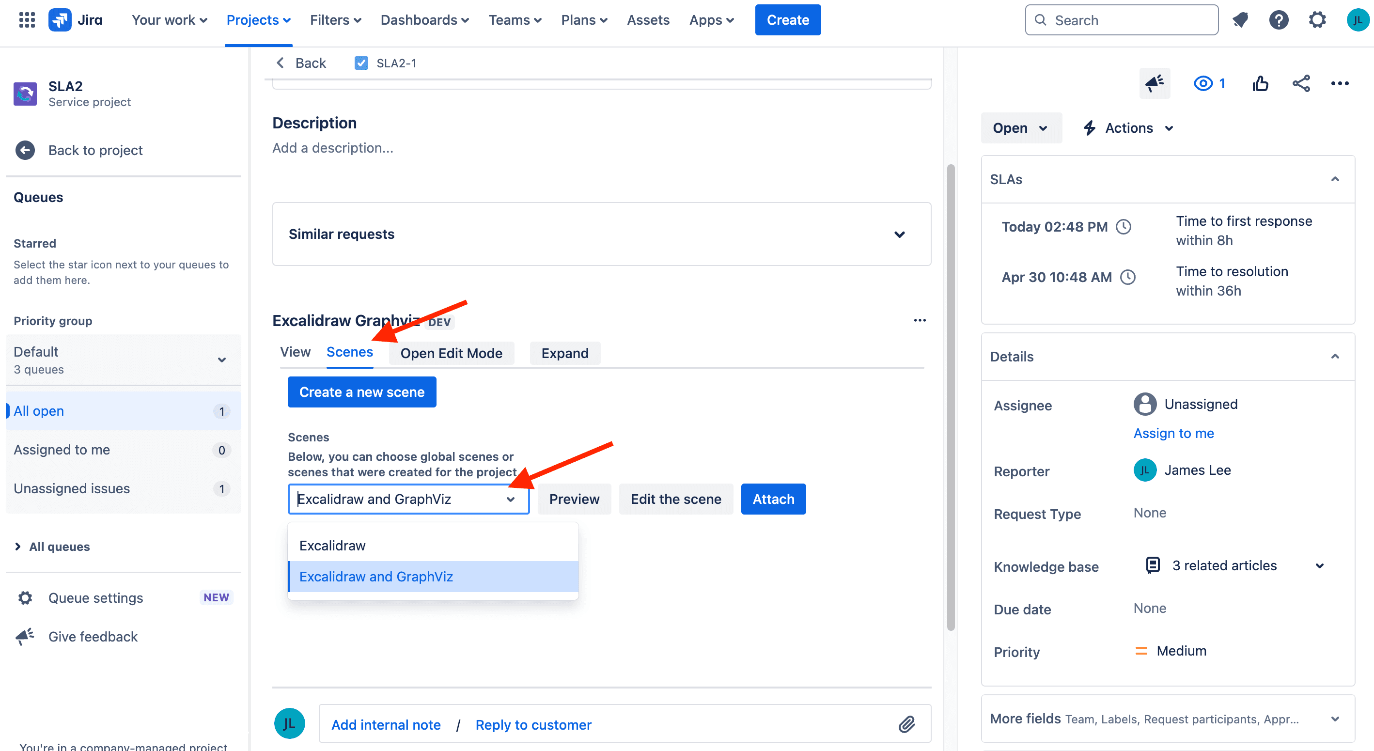Viewport: 1374px width, 751px height.
Task: Select the All open queue
Action: (123, 411)
